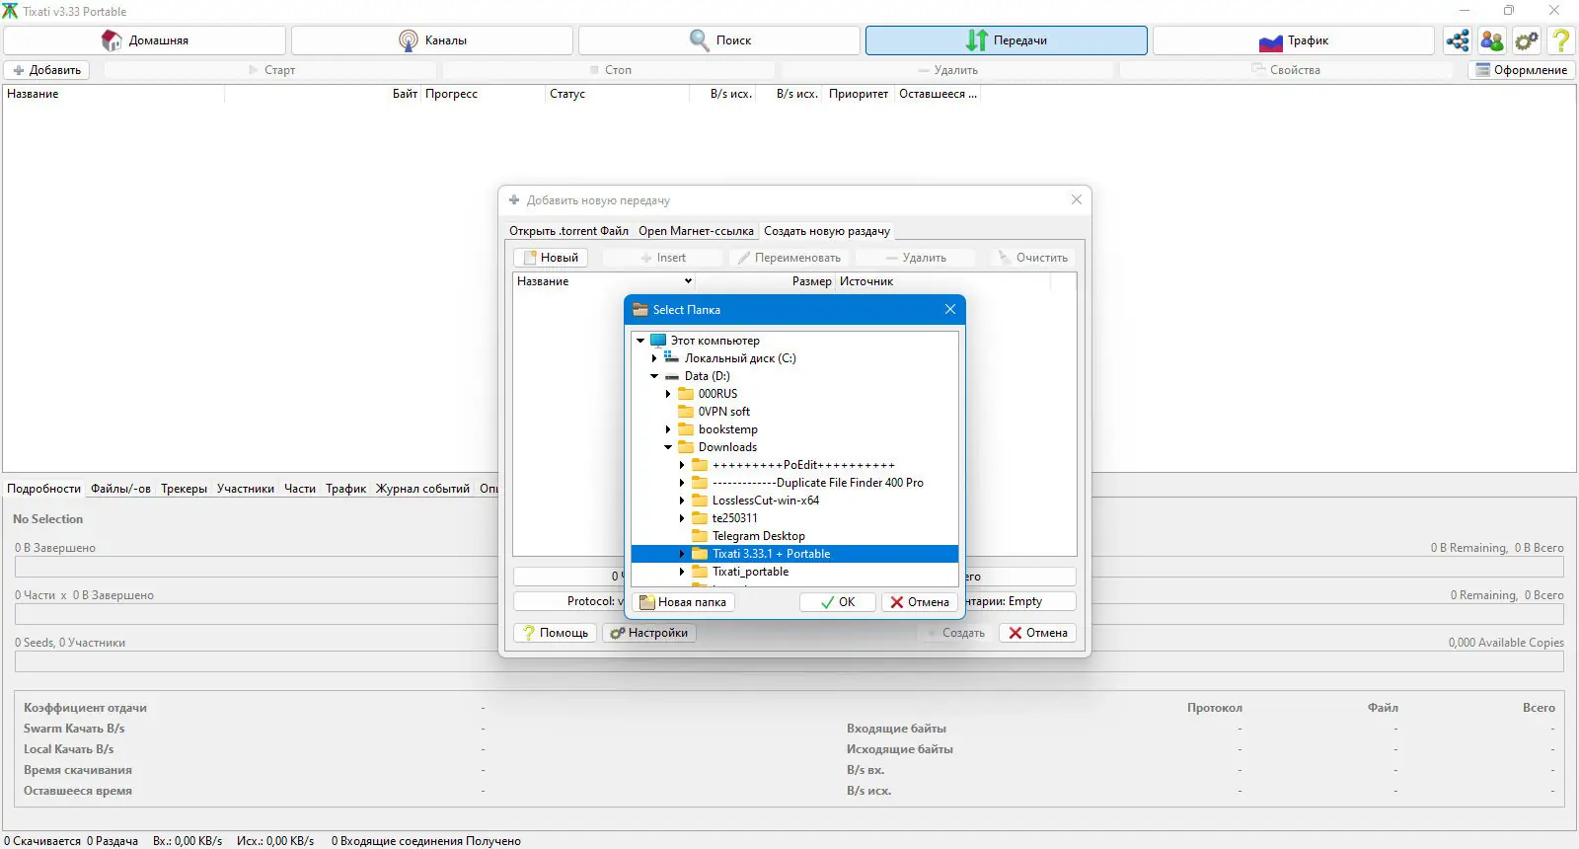1579x849 pixels.
Task: Open the Файлы/-ов files tab
Action: point(120,489)
